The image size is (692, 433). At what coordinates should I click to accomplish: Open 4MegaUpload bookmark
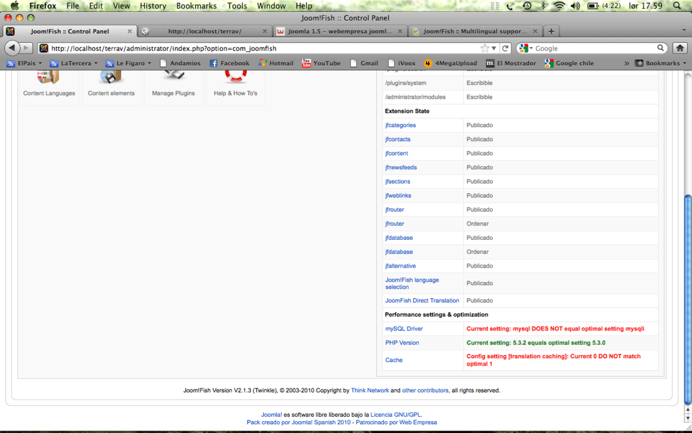point(450,63)
